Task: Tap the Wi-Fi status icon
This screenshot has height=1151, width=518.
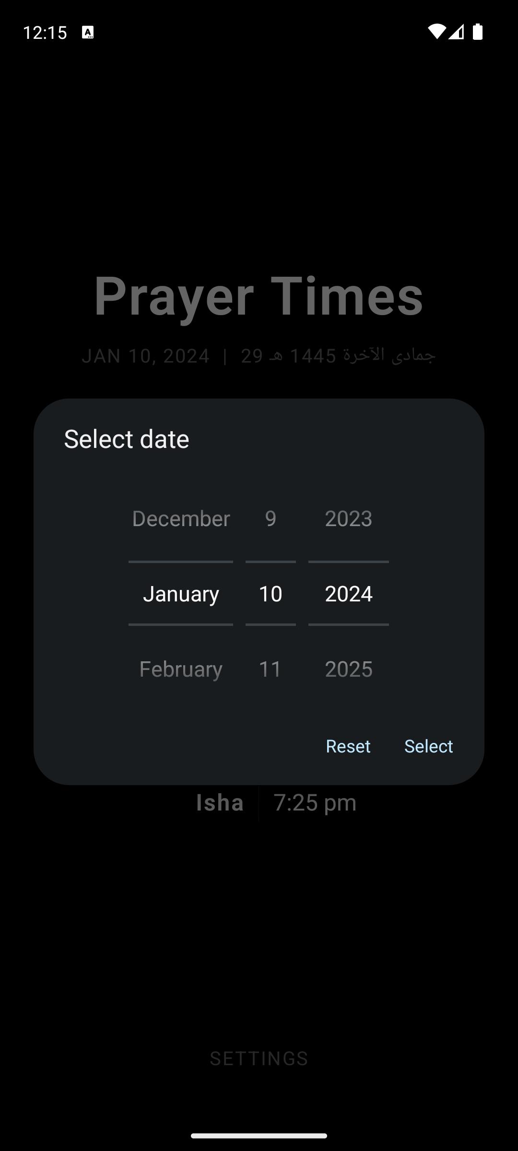Action: click(x=436, y=32)
